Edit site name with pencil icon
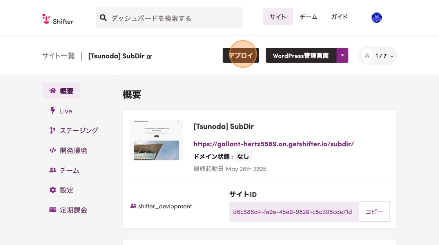 (149, 57)
